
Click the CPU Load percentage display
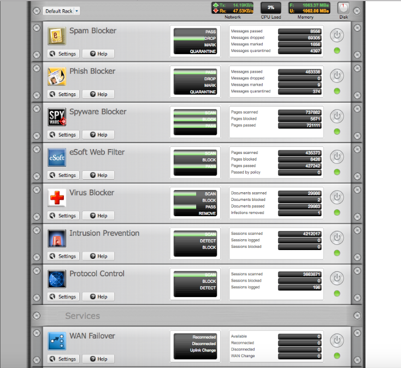[271, 8]
